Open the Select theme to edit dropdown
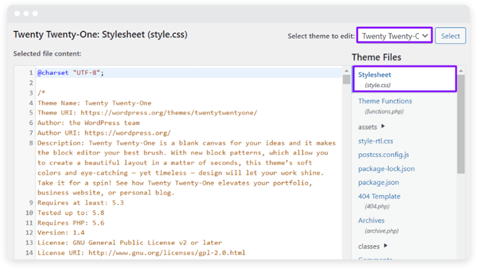Viewport: 477px width, 269px height. [394, 36]
